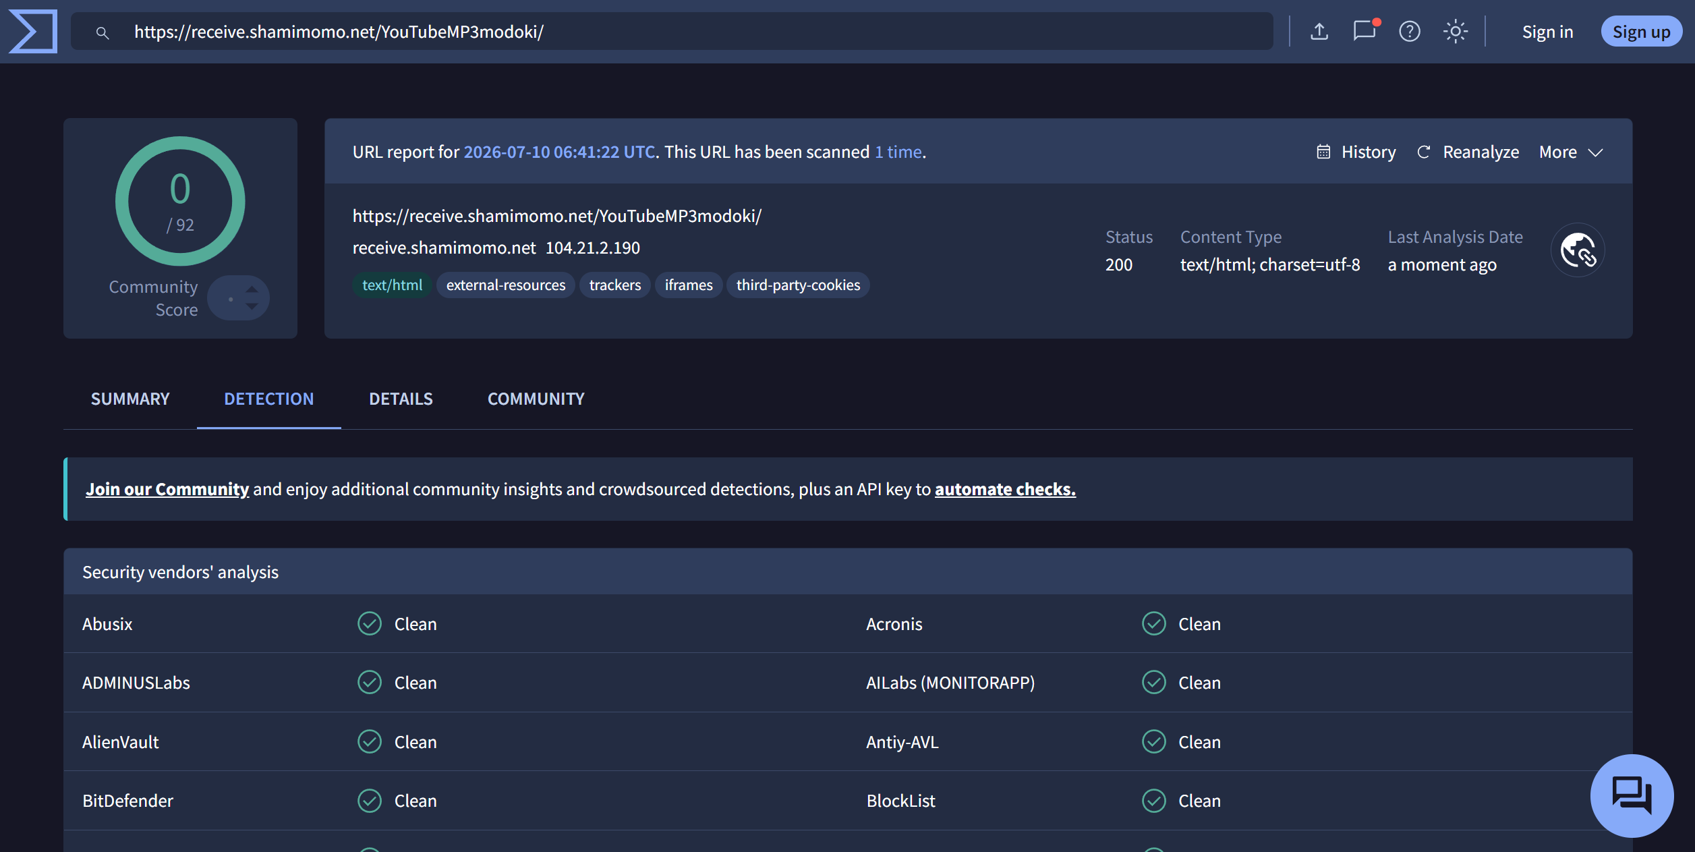Click the Reanalyze button label
Screen dimensions: 1695x852
point(1481,152)
